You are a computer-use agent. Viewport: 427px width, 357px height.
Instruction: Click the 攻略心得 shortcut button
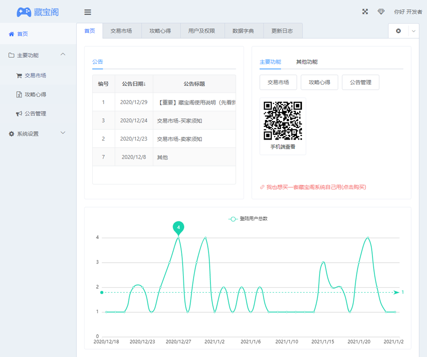(x=319, y=82)
